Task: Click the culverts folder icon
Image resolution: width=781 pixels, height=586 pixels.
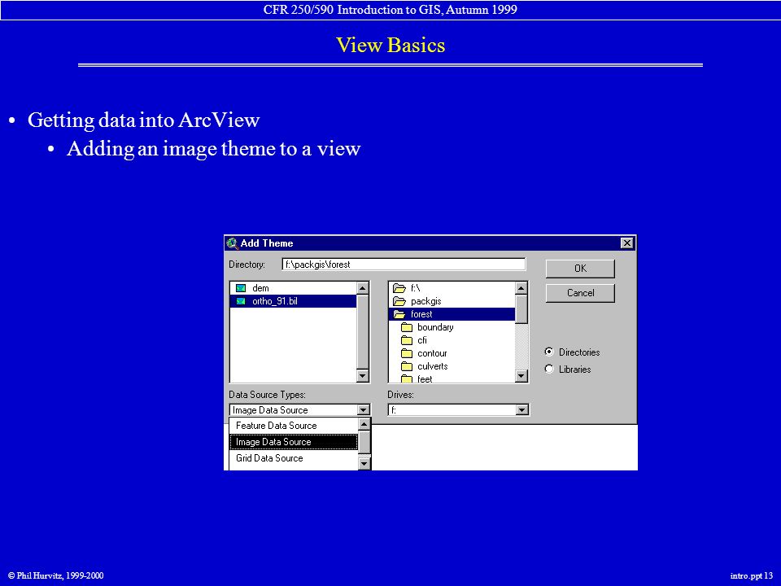Action: (x=407, y=365)
